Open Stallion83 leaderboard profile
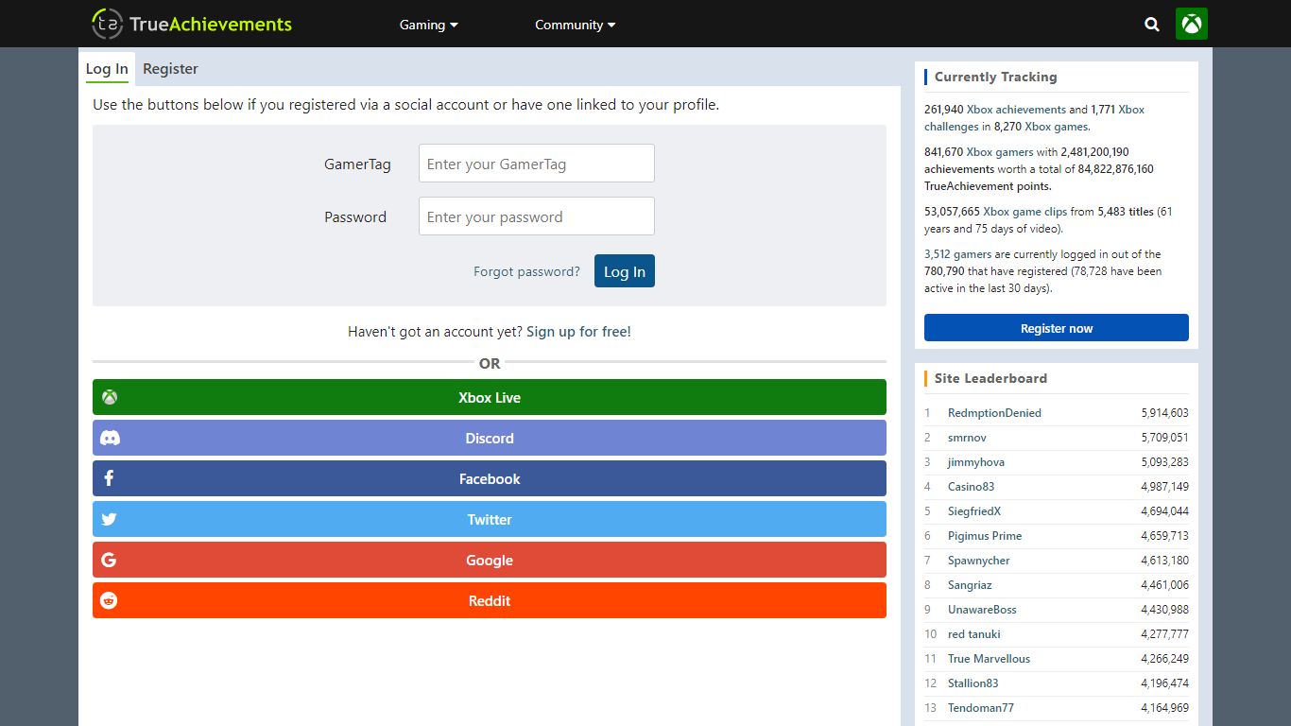This screenshot has width=1291, height=726. click(973, 683)
